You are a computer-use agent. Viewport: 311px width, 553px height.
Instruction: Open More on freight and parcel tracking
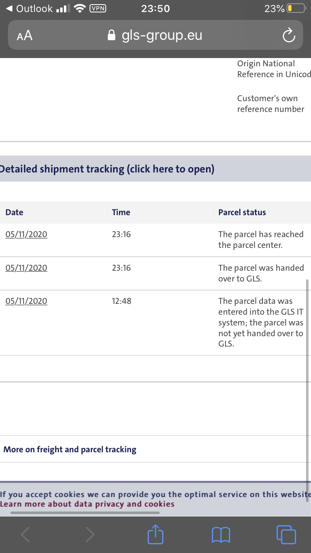(70, 449)
